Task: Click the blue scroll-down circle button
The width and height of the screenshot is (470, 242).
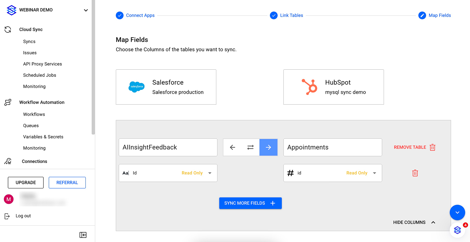Action: [457, 212]
